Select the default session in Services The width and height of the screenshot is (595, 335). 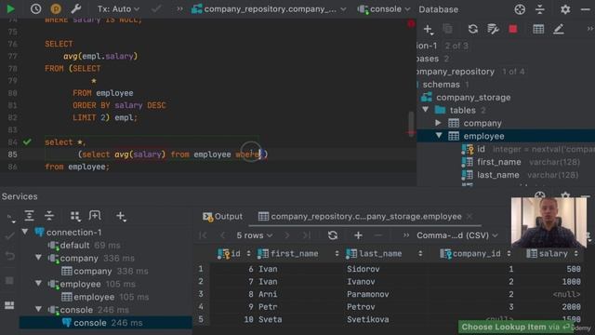click(84, 246)
